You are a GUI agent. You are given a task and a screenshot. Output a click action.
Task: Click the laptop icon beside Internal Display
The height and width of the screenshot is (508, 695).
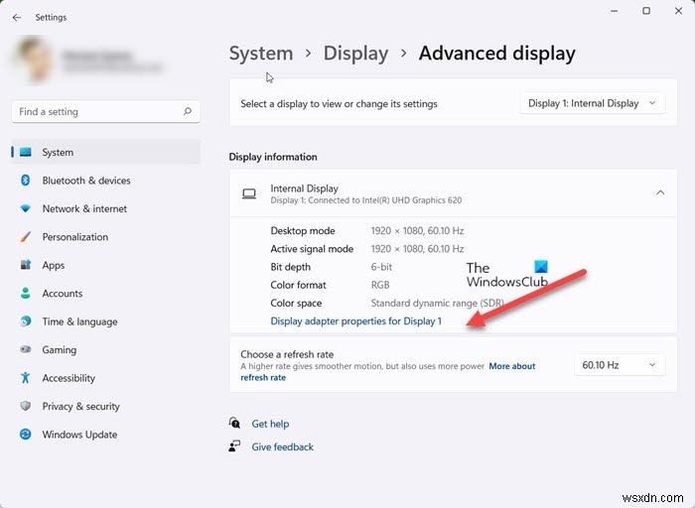coord(249,194)
